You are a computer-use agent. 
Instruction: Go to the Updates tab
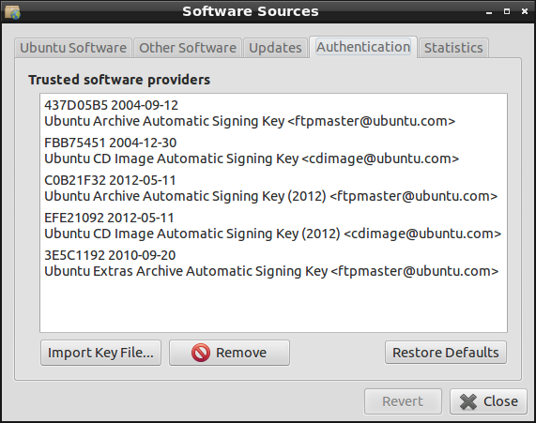tap(275, 48)
